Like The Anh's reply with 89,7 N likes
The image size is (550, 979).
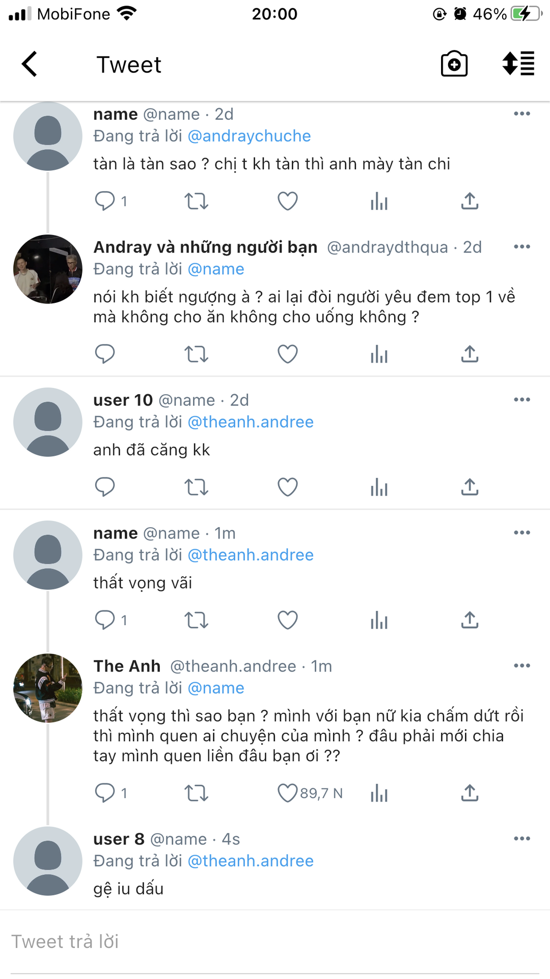(x=288, y=793)
